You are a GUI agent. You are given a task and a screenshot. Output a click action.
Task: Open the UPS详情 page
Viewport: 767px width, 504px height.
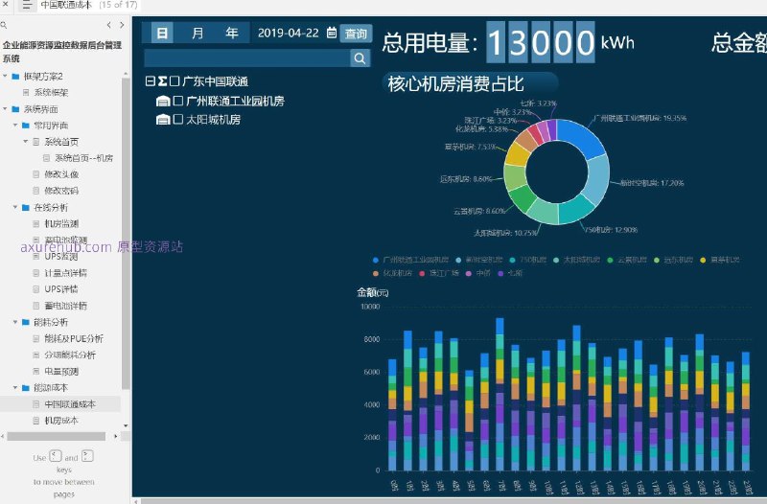(61, 289)
